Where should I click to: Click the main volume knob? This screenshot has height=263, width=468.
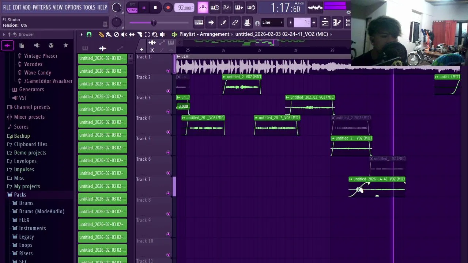[x=116, y=7]
